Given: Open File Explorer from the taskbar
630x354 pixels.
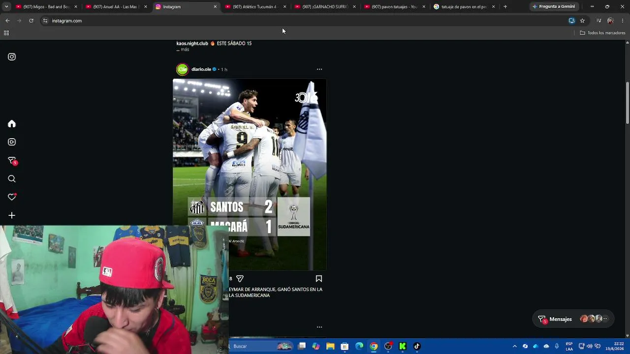Looking at the screenshot, I should [x=330, y=346].
